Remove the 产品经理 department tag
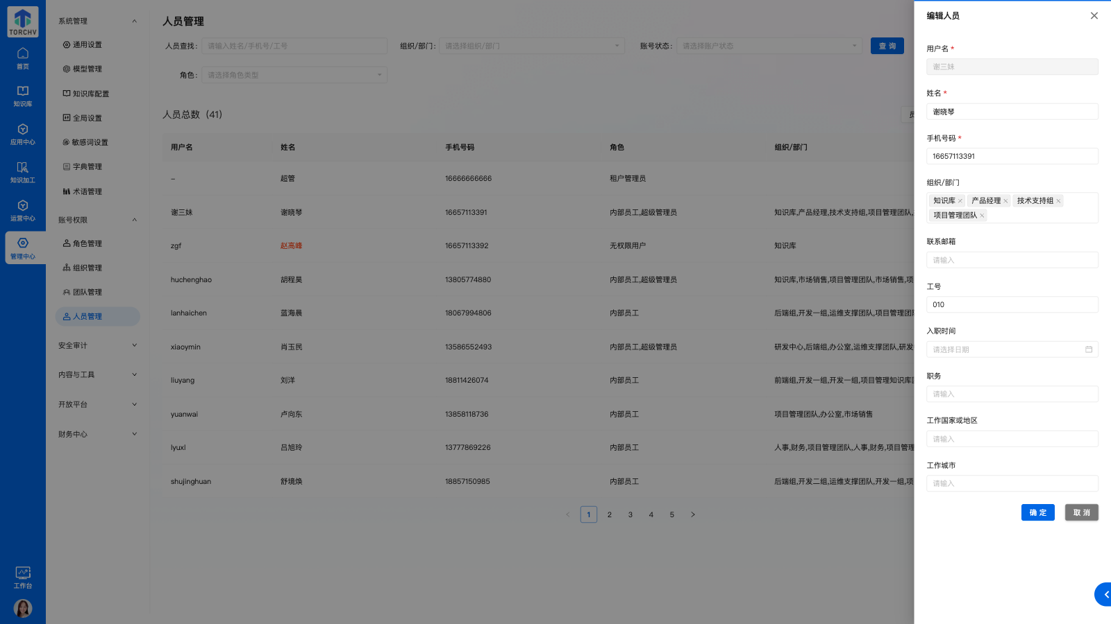 click(x=1007, y=200)
